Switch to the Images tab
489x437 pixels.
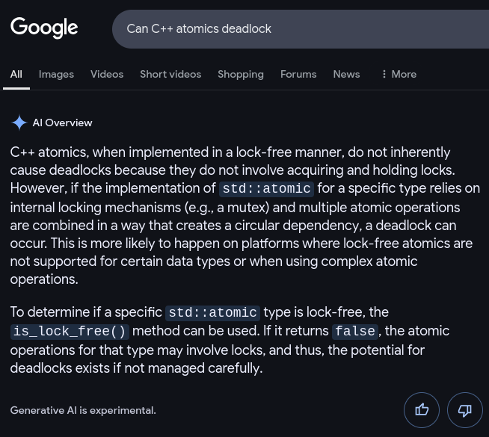[56, 74]
